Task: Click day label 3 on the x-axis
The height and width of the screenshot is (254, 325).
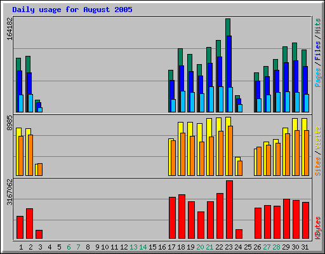Action: 40,247
